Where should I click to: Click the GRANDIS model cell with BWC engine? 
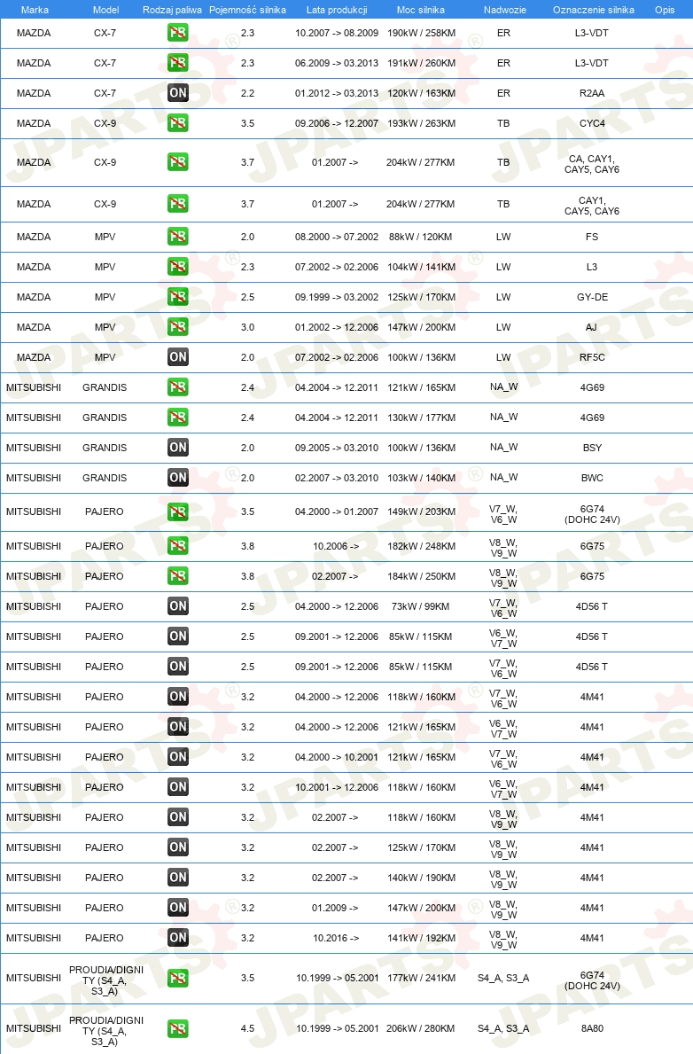(x=105, y=478)
